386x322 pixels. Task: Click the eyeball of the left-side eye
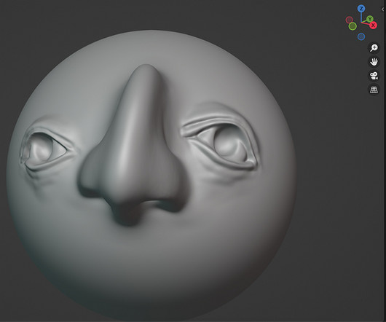click(42, 149)
